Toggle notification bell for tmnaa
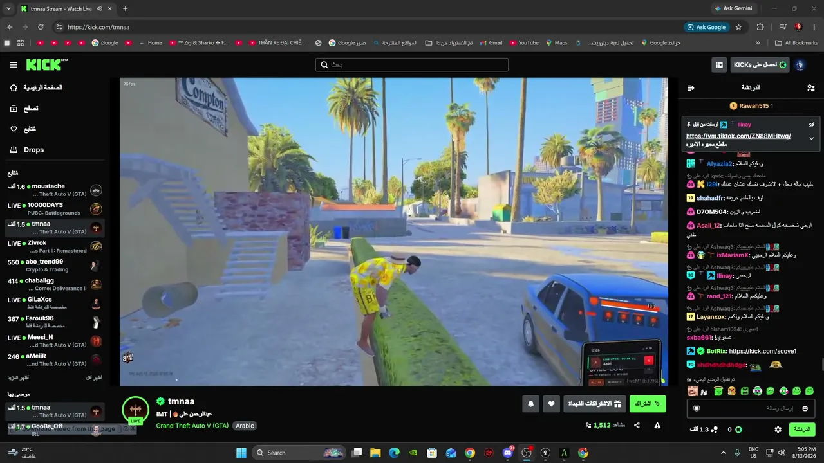This screenshot has width=824, height=463. pos(531,404)
